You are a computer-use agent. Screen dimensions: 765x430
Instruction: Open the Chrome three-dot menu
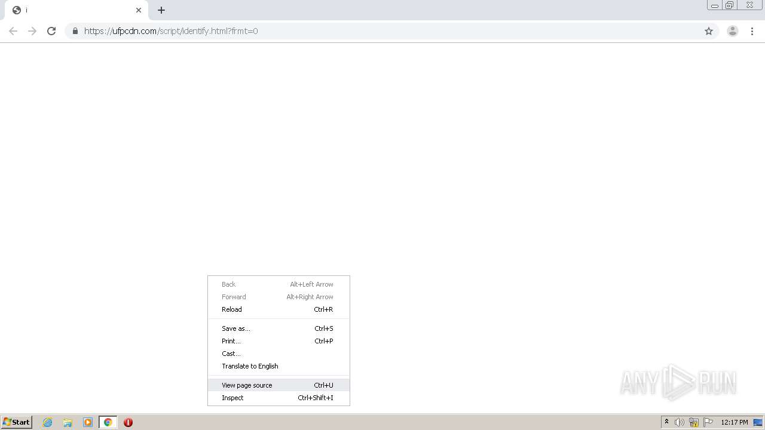(752, 31)
